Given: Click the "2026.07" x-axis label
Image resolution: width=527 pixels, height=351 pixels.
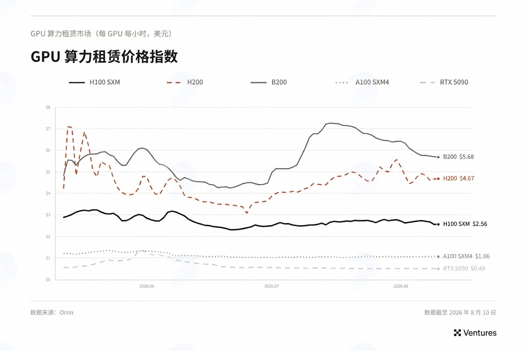Looking at the screenshot, I should coord(271,286).
